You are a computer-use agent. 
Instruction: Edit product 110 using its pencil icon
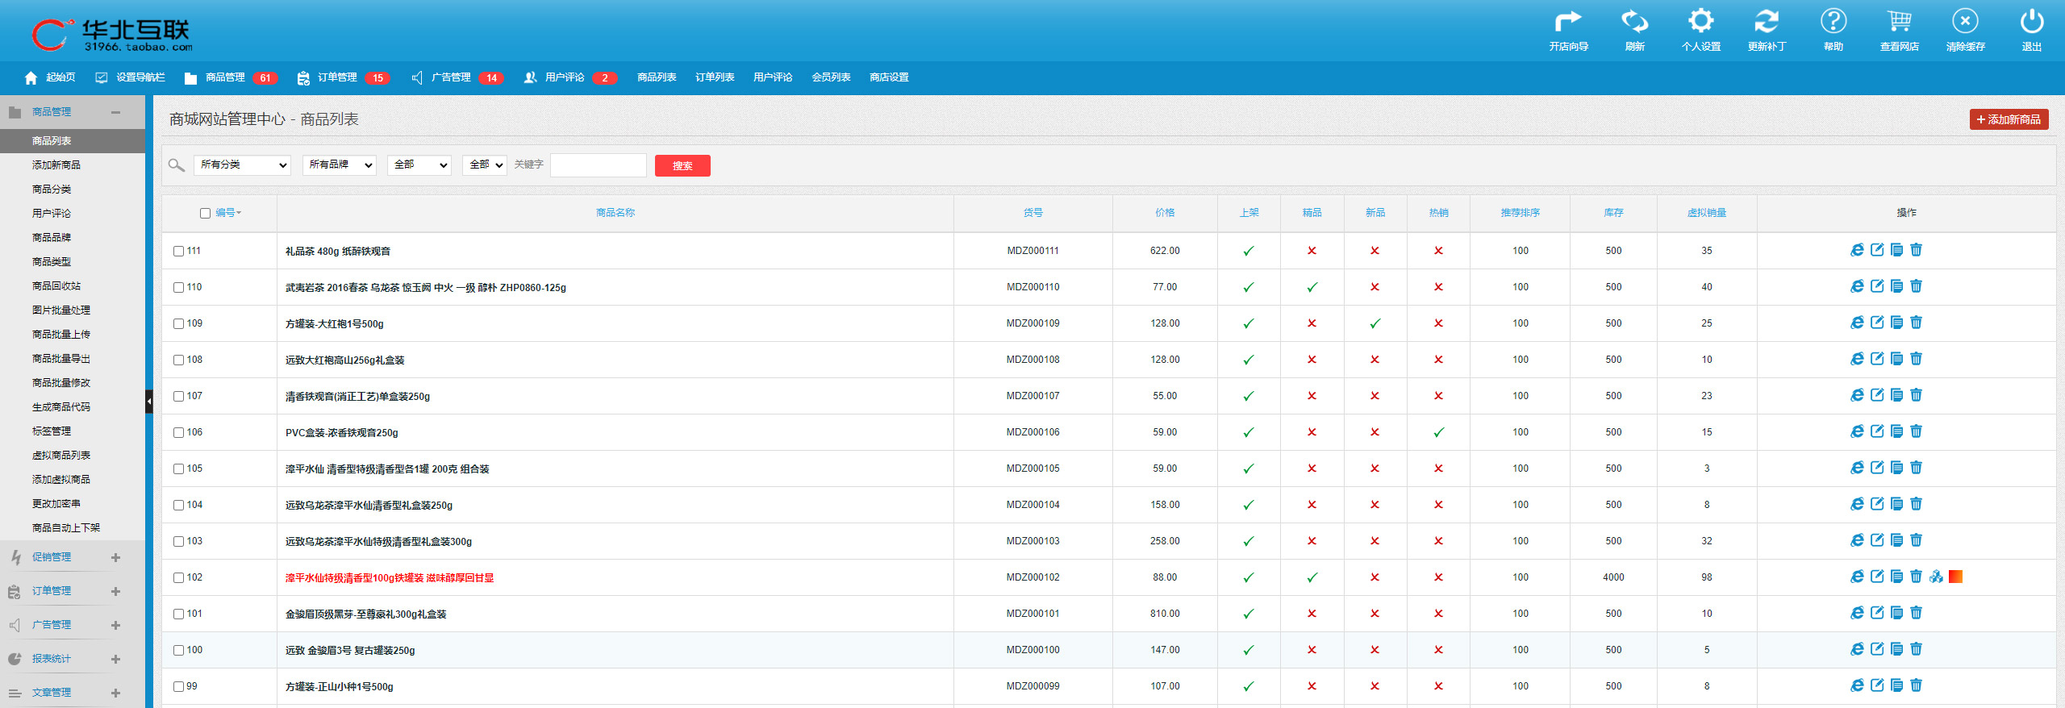tap(1877, 286)
